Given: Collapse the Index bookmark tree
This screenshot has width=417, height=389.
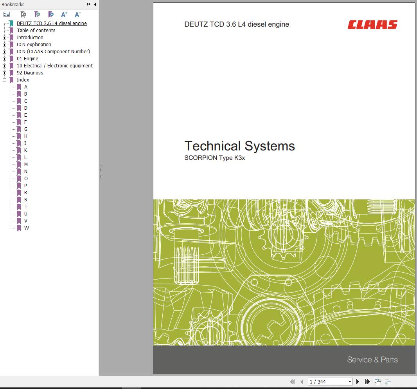Looking at the screenshot, I should [x=4, y=80].
